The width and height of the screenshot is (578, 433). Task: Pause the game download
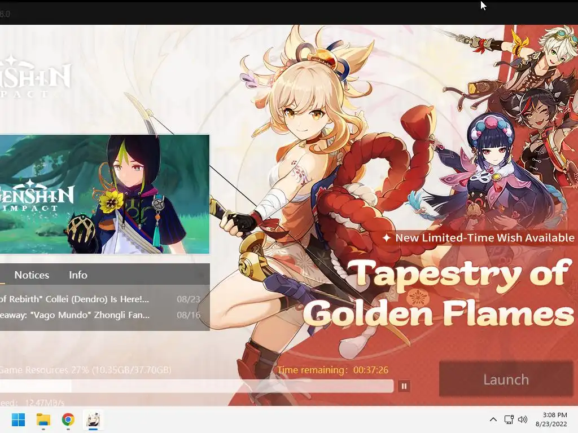(404, 386)
